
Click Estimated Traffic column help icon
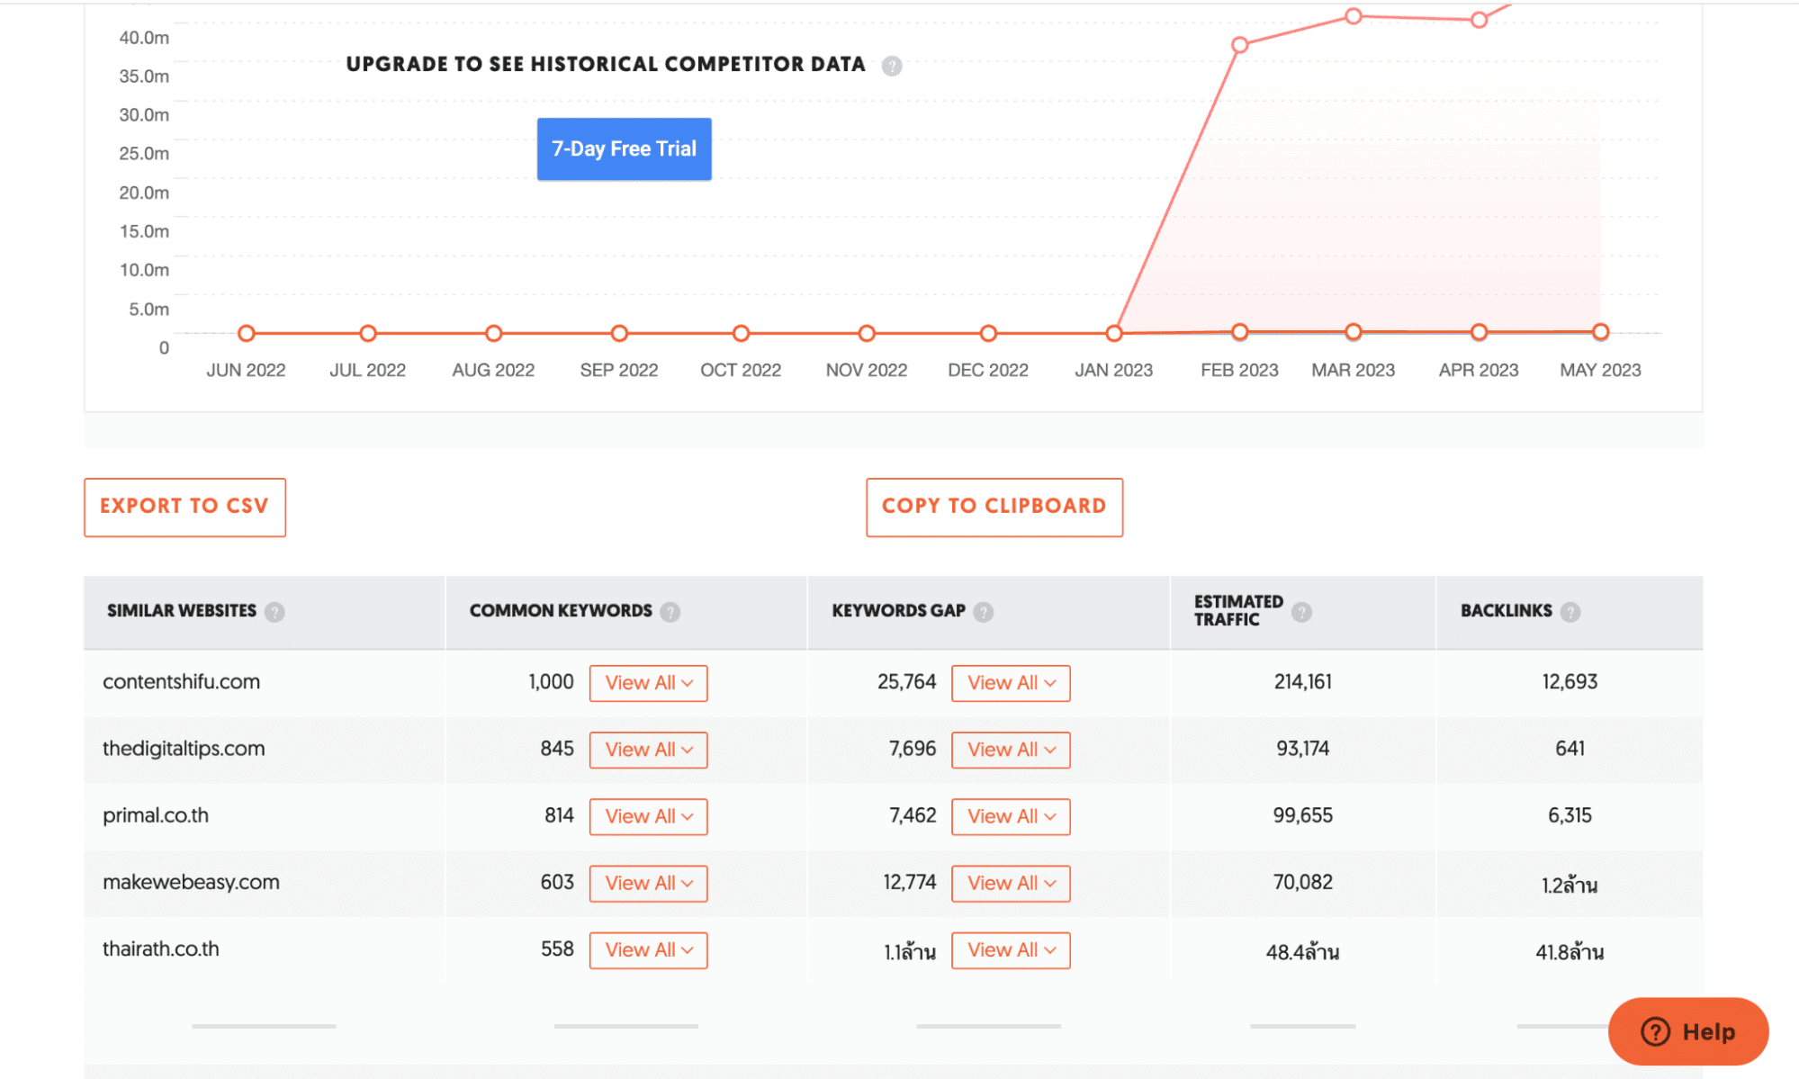1301,612
